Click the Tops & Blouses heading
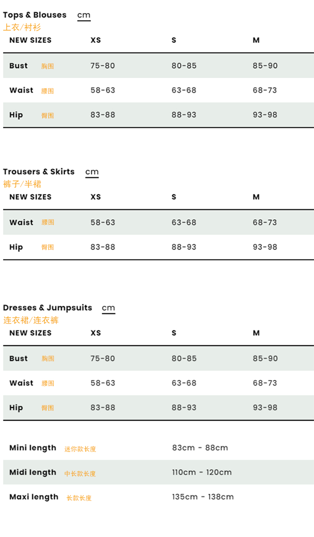 (35, 15)
